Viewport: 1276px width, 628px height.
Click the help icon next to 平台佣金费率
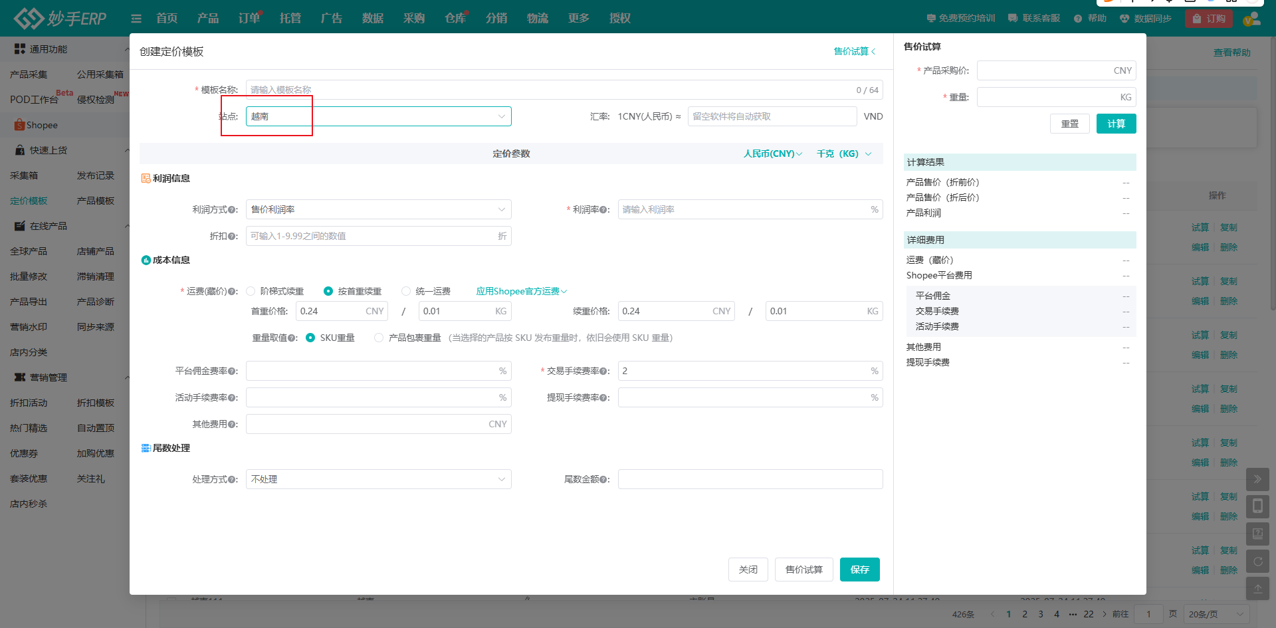coord(232,371)
